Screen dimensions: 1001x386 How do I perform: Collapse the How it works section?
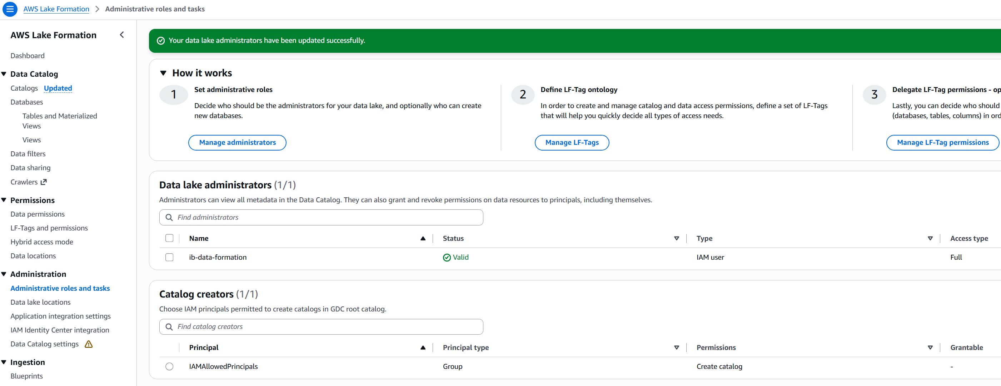(x=163, y=73)
